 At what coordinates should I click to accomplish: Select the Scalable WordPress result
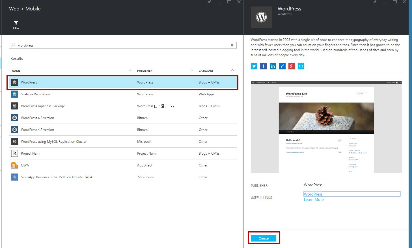click(x=36, y=94)
